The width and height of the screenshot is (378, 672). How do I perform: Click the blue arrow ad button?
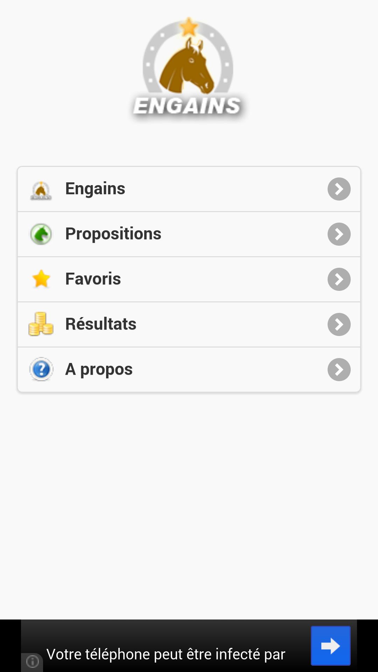coord(330,645)
